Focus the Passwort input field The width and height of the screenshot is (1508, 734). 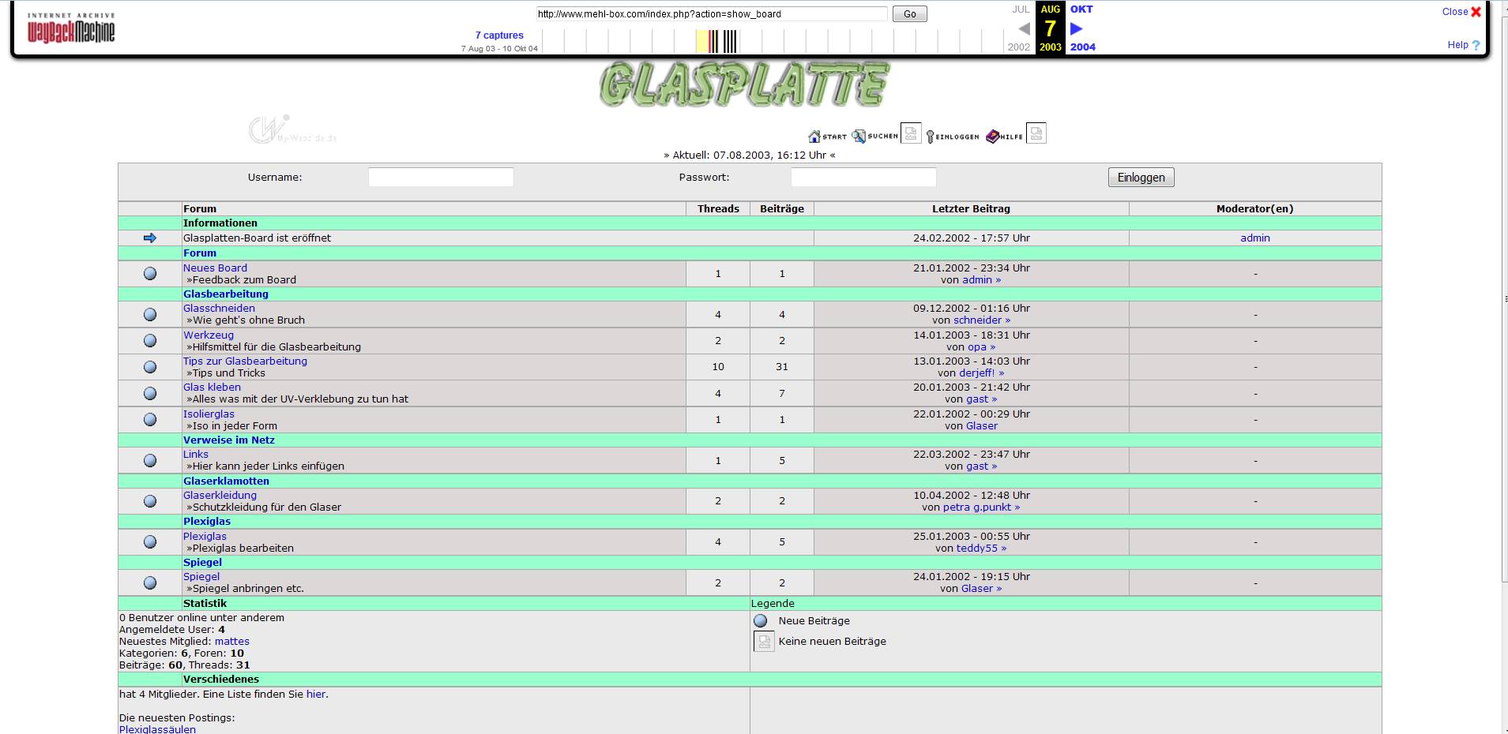pyautogui.click(x=863, y=178)
